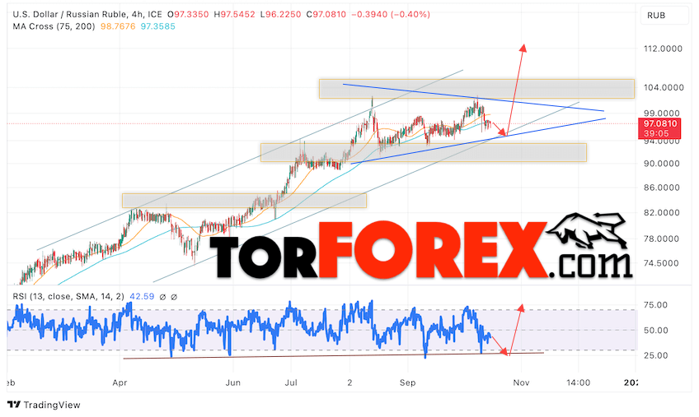Click the RSI 50.00 axis level
699x417 pixels.
pyautogui.click(x=656, y=330)
